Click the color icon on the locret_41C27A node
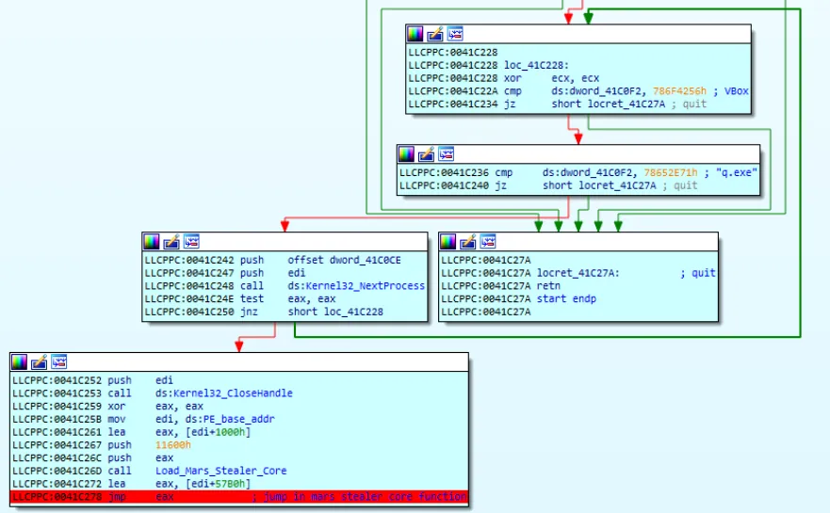The width and height of the screenshot is (830, 513). click(448, 242)
